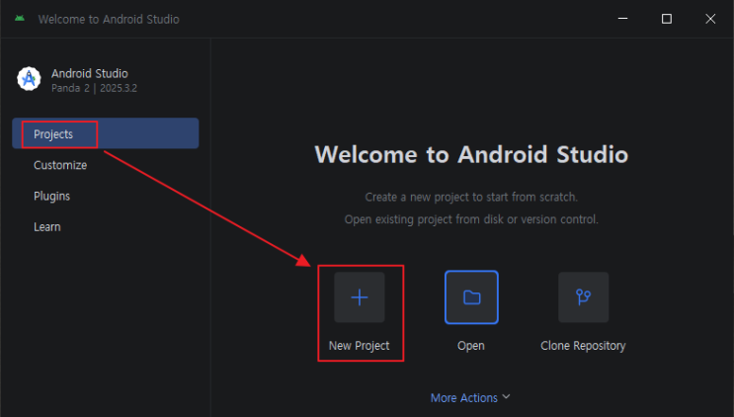The width and height of the screenshot is (734, 417).
Task: Click the Android Studio logo in sidebar
Action: click(29, 79)
